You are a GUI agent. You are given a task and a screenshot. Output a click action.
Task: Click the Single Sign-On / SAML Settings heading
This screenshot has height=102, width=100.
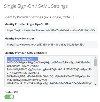point(36,6)
